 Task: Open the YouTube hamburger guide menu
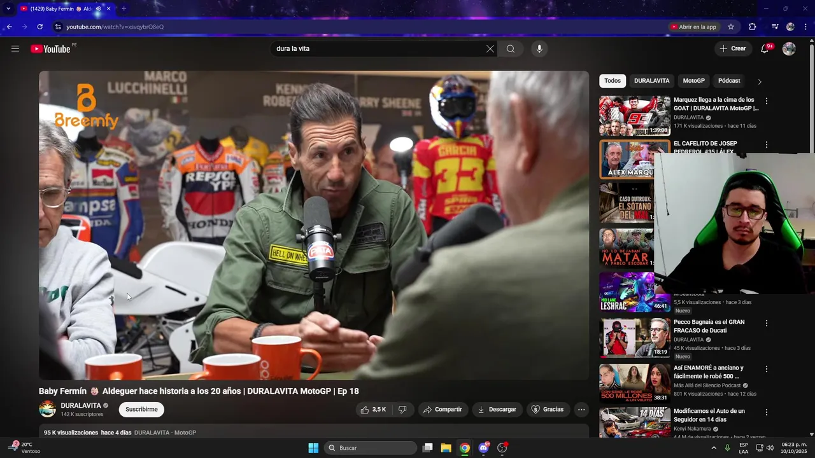click(x=15, y=49)
